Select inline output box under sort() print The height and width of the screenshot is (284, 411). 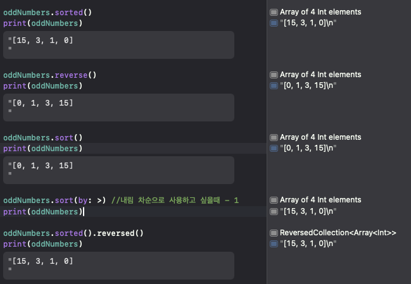point(118,170)
